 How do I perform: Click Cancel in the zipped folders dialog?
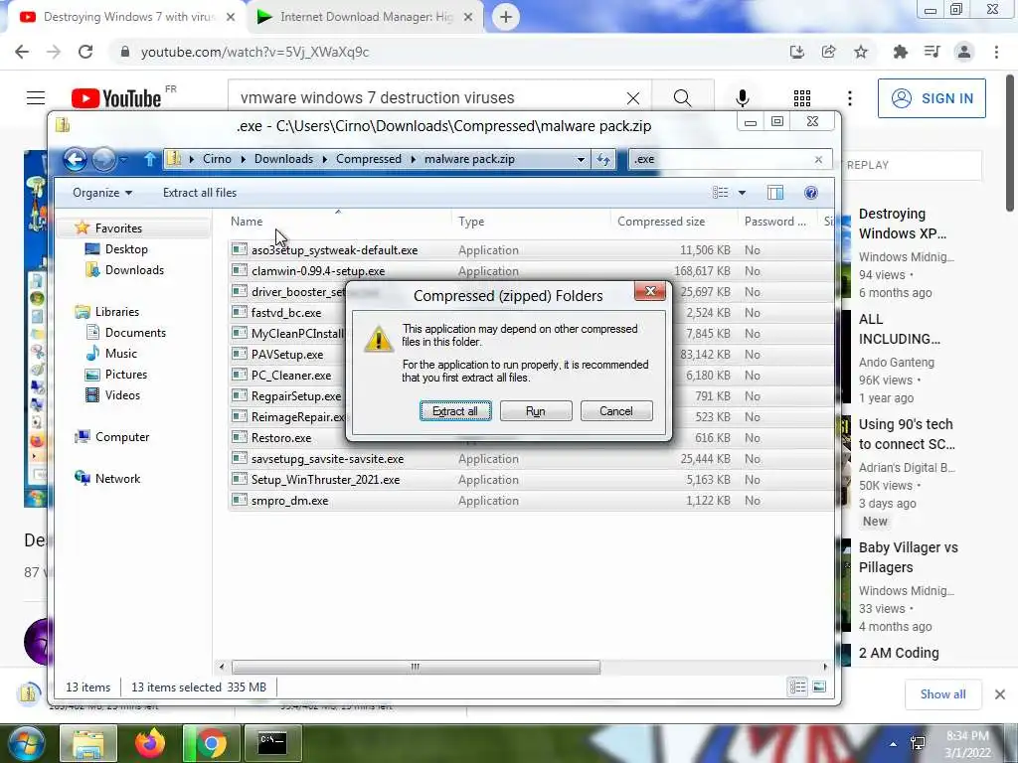[x=616, y=410]
